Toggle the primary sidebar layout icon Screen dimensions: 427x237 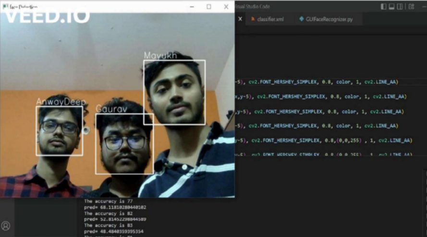click(383, 7)
